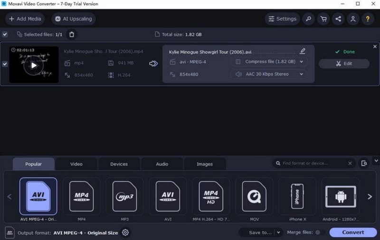380x240 pixels.
Task: Toggle the select all files checkbox
Action: pos(5,34)
